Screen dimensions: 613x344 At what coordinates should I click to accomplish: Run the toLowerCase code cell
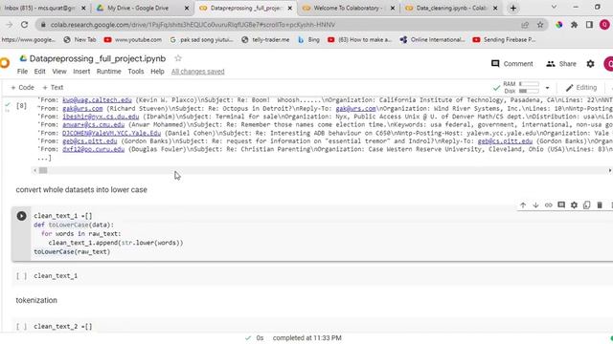pyautogui.click(x=21, y=216)
